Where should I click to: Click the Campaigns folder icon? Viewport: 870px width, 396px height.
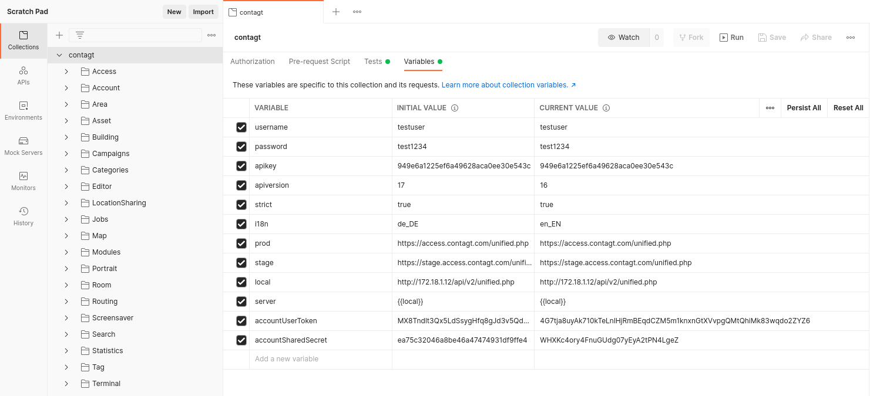(x=85, y=154)
